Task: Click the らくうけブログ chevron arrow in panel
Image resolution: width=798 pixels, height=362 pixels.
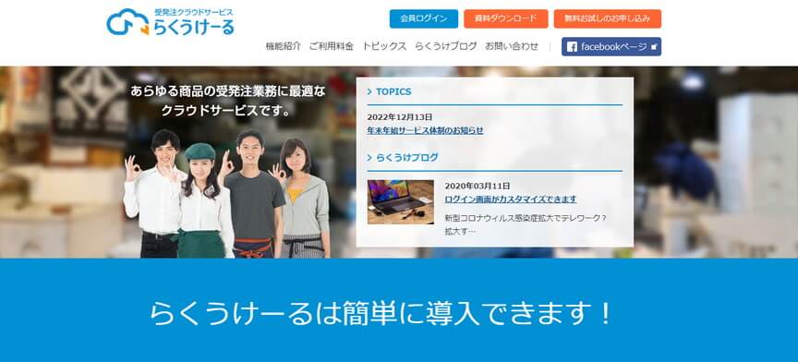Action: (x=369, y=158)
